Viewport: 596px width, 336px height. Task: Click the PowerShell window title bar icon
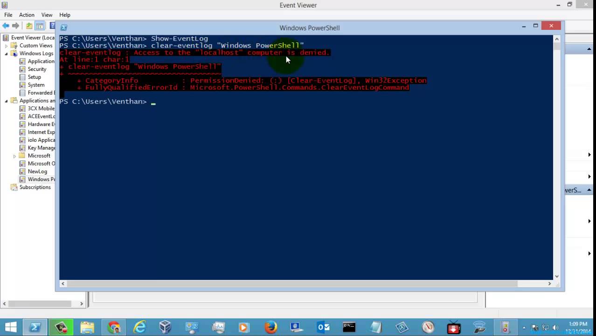(64, 28)
